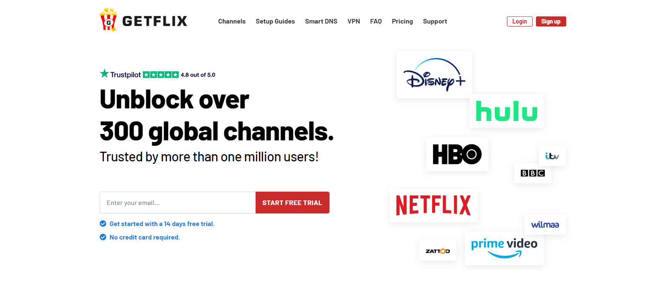
Task: Click the GETFLIX wordmark in header
Action: coord(155,21)
